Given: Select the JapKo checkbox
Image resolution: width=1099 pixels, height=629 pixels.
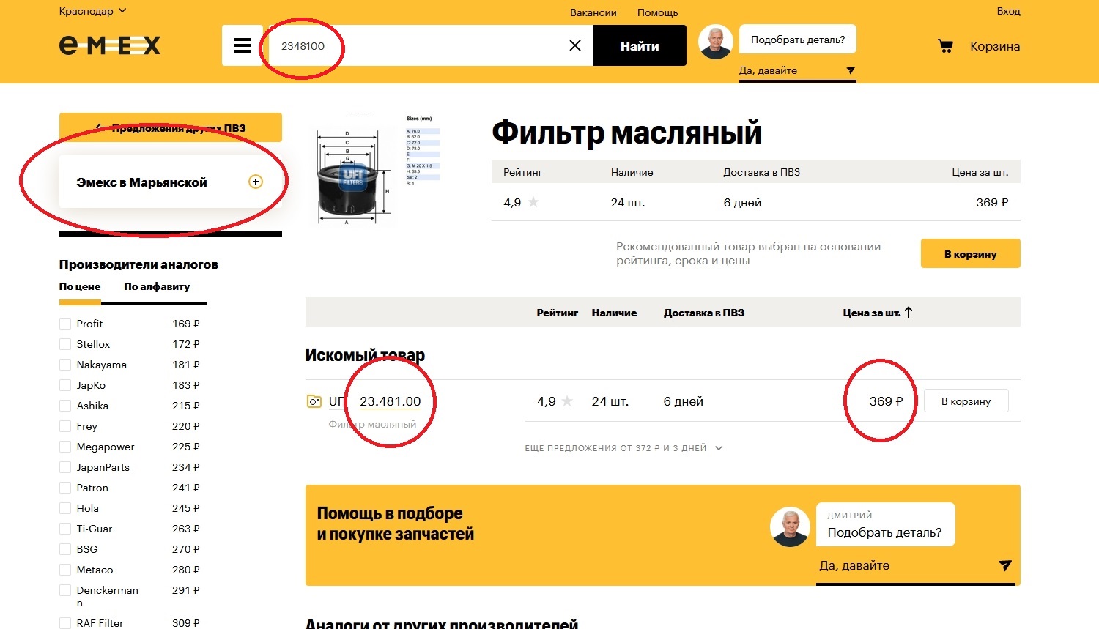Looking at the screenshot, I should (x=65, y=385).
